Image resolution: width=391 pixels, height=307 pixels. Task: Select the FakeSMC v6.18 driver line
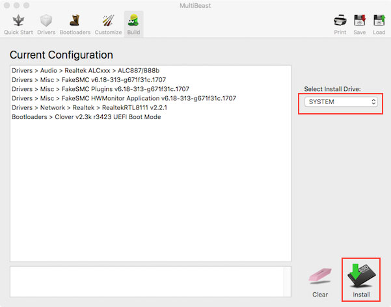(88, 79)
